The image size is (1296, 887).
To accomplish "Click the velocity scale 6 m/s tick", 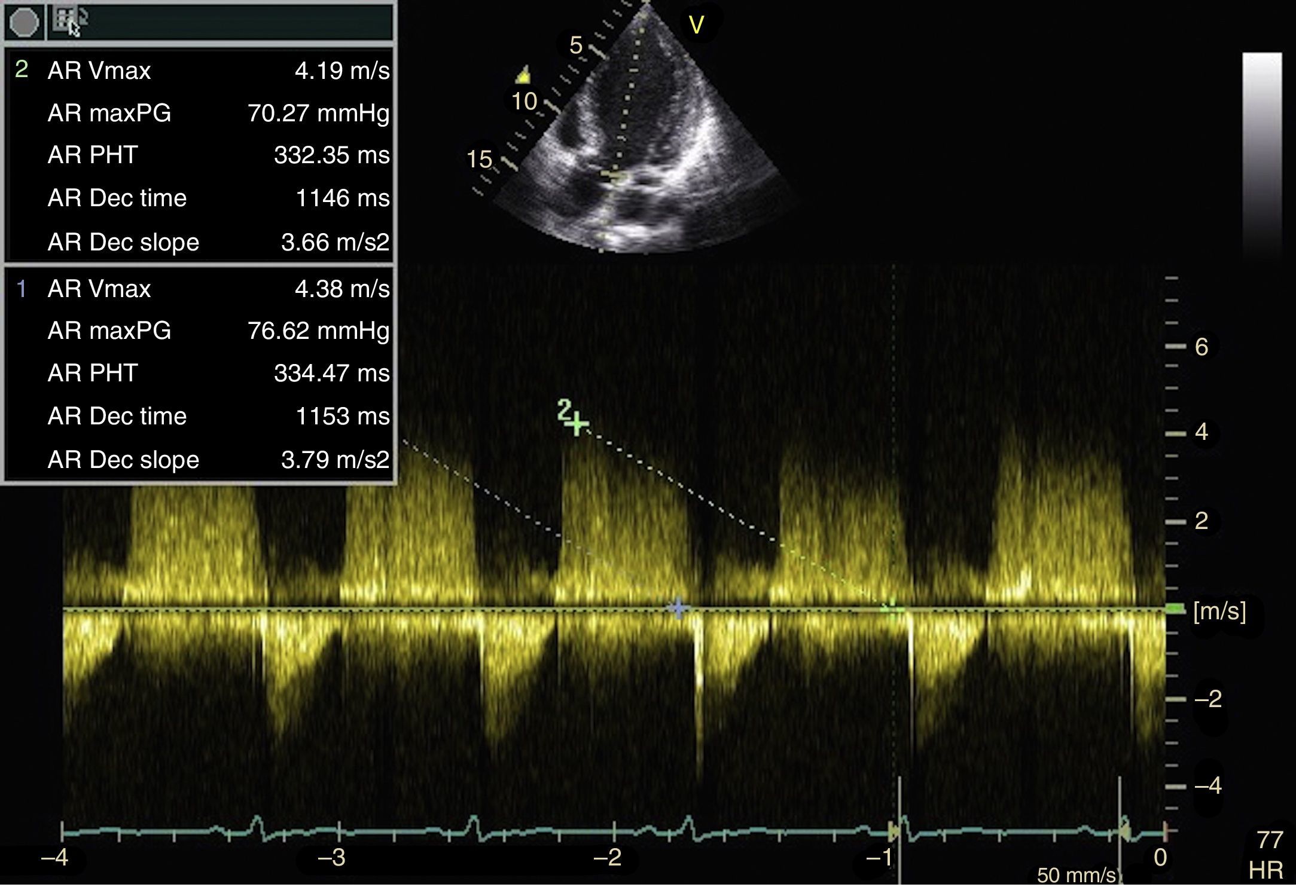I will click(1177, 347).
